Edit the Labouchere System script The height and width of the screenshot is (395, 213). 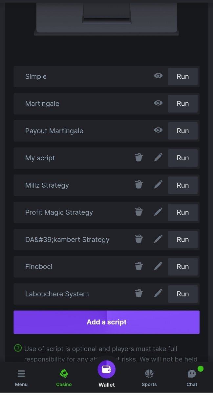tap(158, 294)
